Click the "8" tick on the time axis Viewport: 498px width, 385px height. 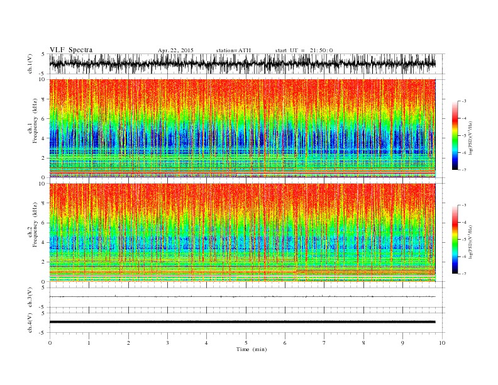(363, 343)
